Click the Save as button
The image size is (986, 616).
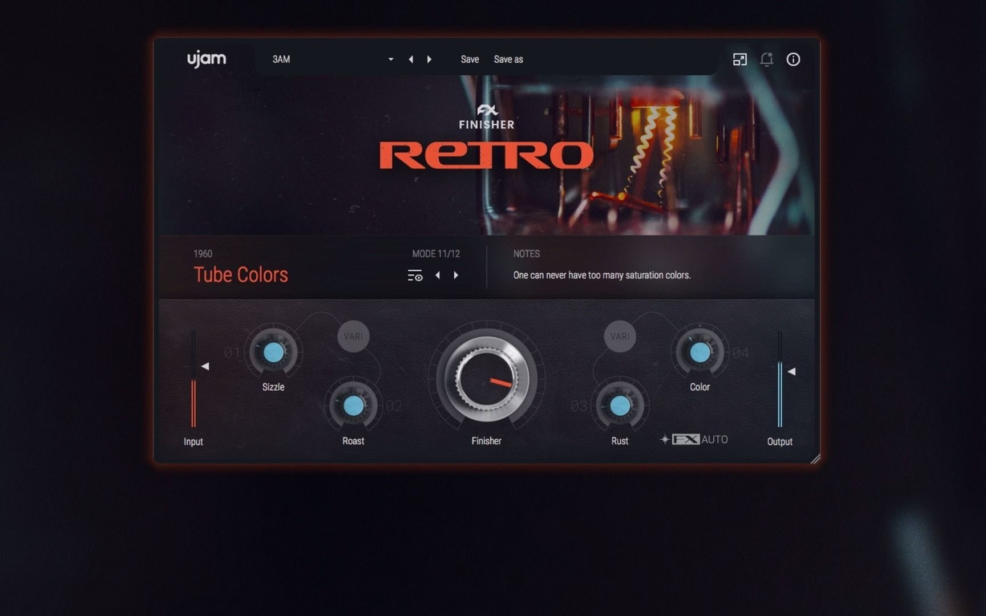(x=508, y=59)
